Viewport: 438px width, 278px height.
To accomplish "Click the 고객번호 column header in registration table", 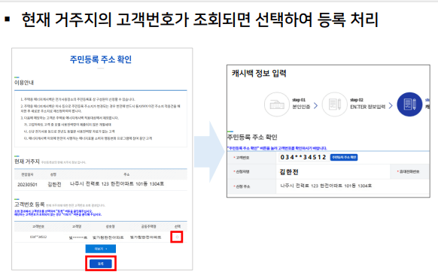I will click(38, 226).
